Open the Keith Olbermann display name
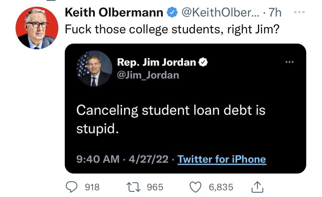Image resolution: width=322 pixels, height=197 pixels. coord(114,12)
